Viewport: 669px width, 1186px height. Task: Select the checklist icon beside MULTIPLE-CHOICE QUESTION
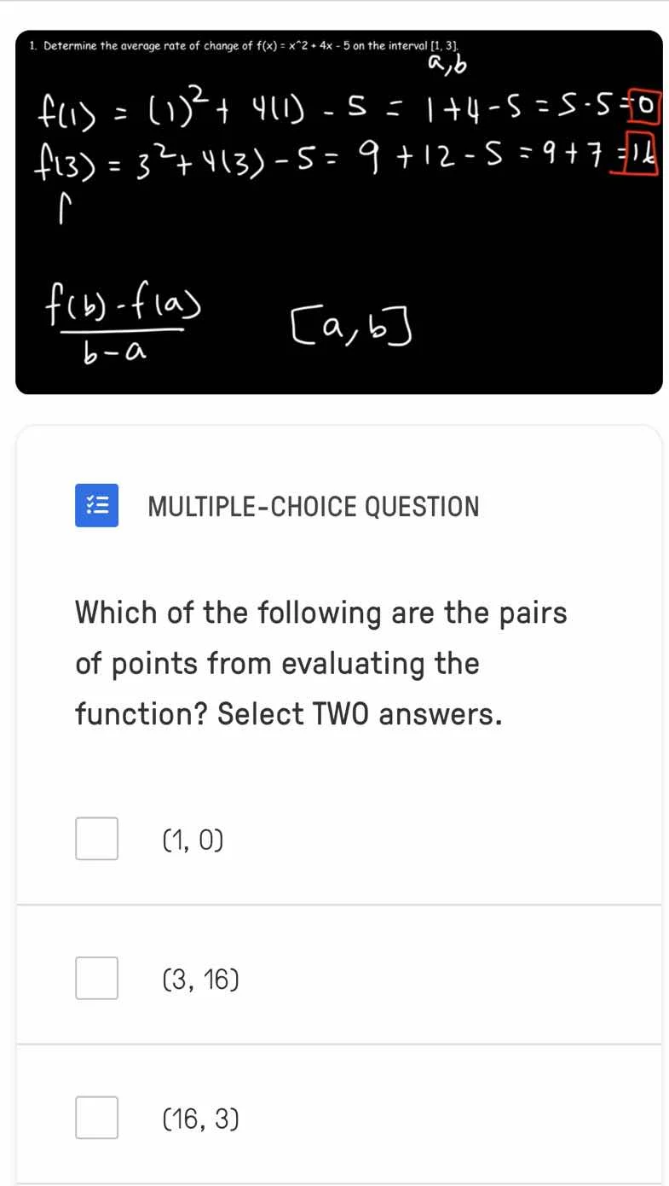click(96, 505)
